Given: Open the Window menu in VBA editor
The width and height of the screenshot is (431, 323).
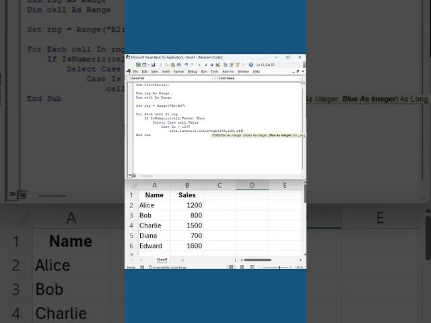Looking at the screenshot, I should [243, 71].
